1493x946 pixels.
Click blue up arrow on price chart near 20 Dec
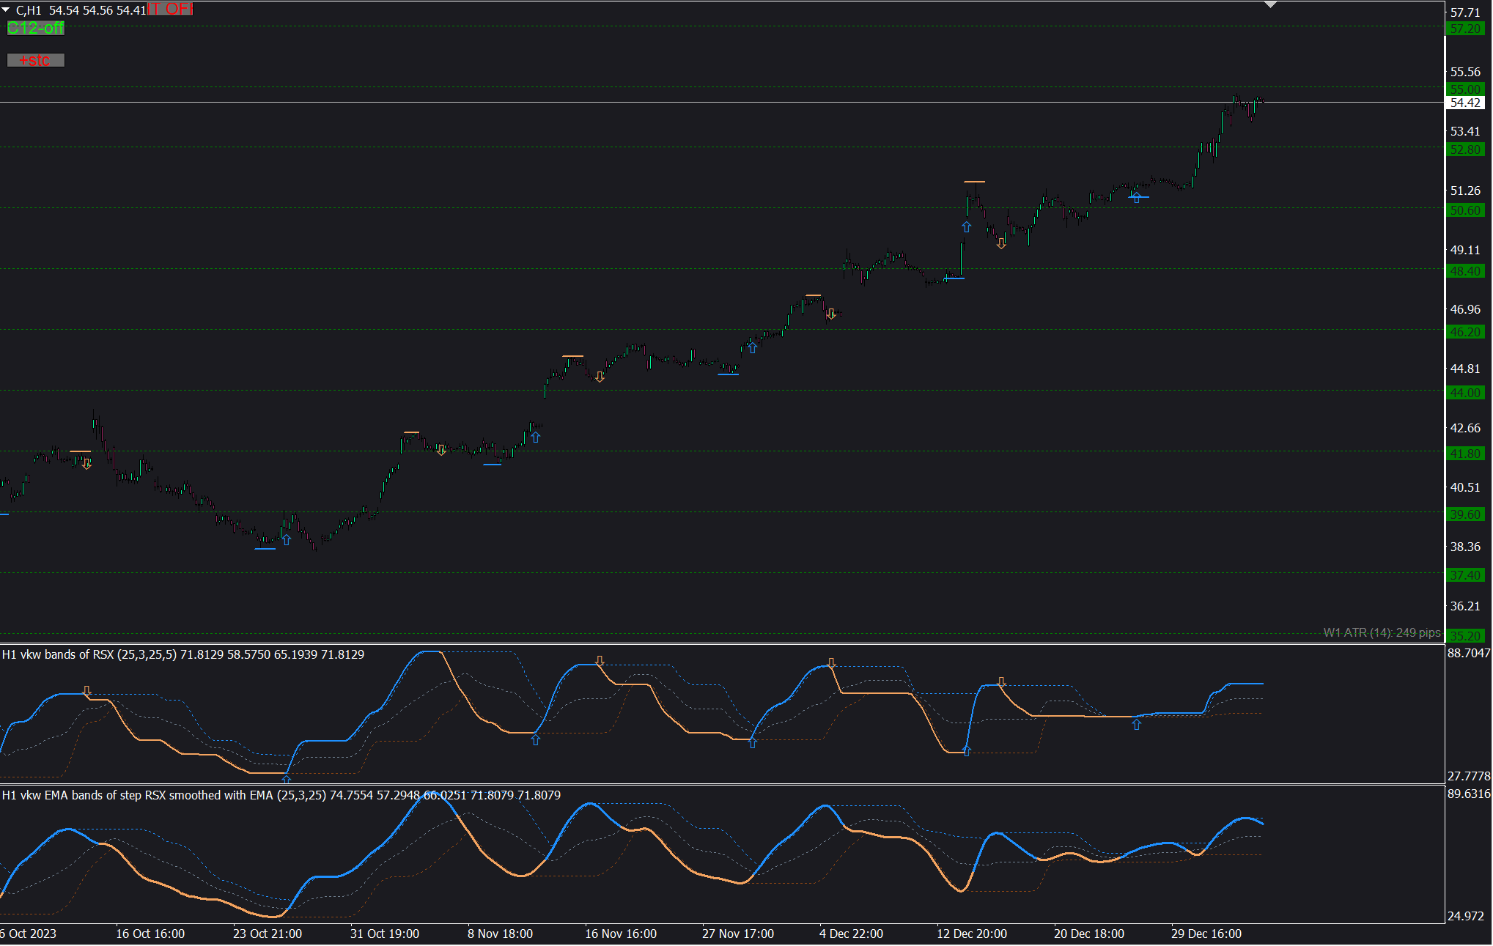click(1136, 197)
